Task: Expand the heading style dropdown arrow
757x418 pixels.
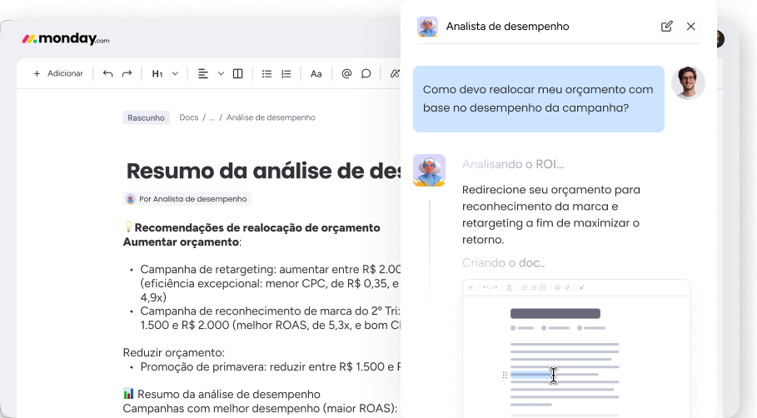Action: pos(175,73)
